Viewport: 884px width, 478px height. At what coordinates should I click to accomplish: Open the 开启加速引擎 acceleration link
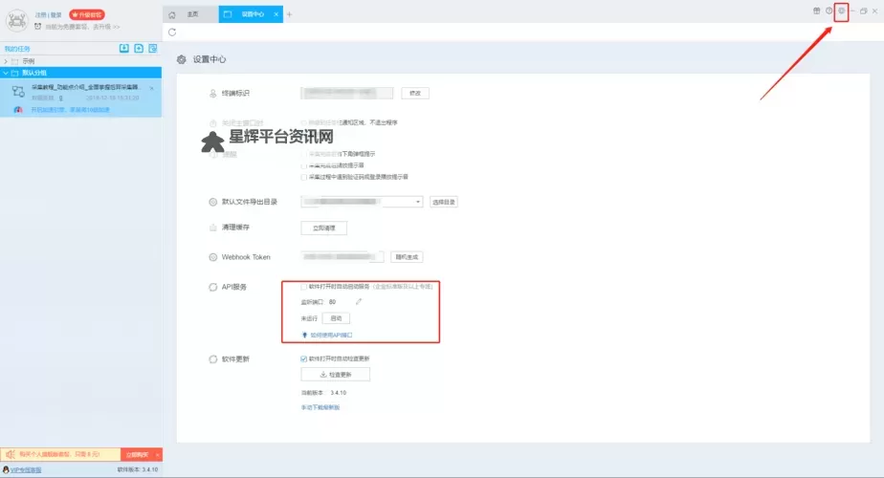(x=70, y=110)
